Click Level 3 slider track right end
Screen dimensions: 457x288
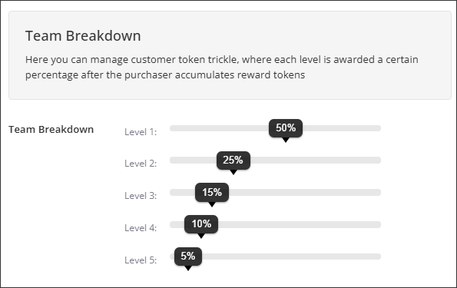(x=378, y=193)
